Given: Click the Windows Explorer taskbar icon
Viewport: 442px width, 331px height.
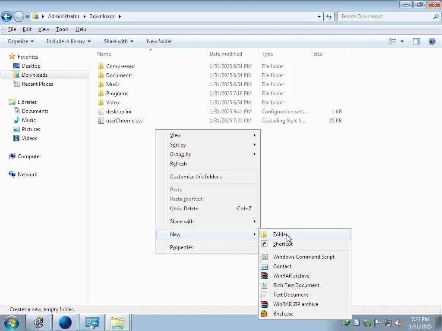Looking at the screenshot, I should click(117, 322).
